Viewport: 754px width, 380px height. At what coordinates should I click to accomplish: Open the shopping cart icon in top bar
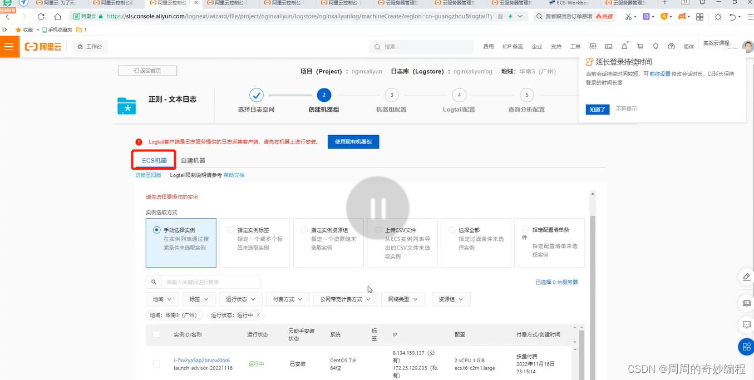point(640,46)
